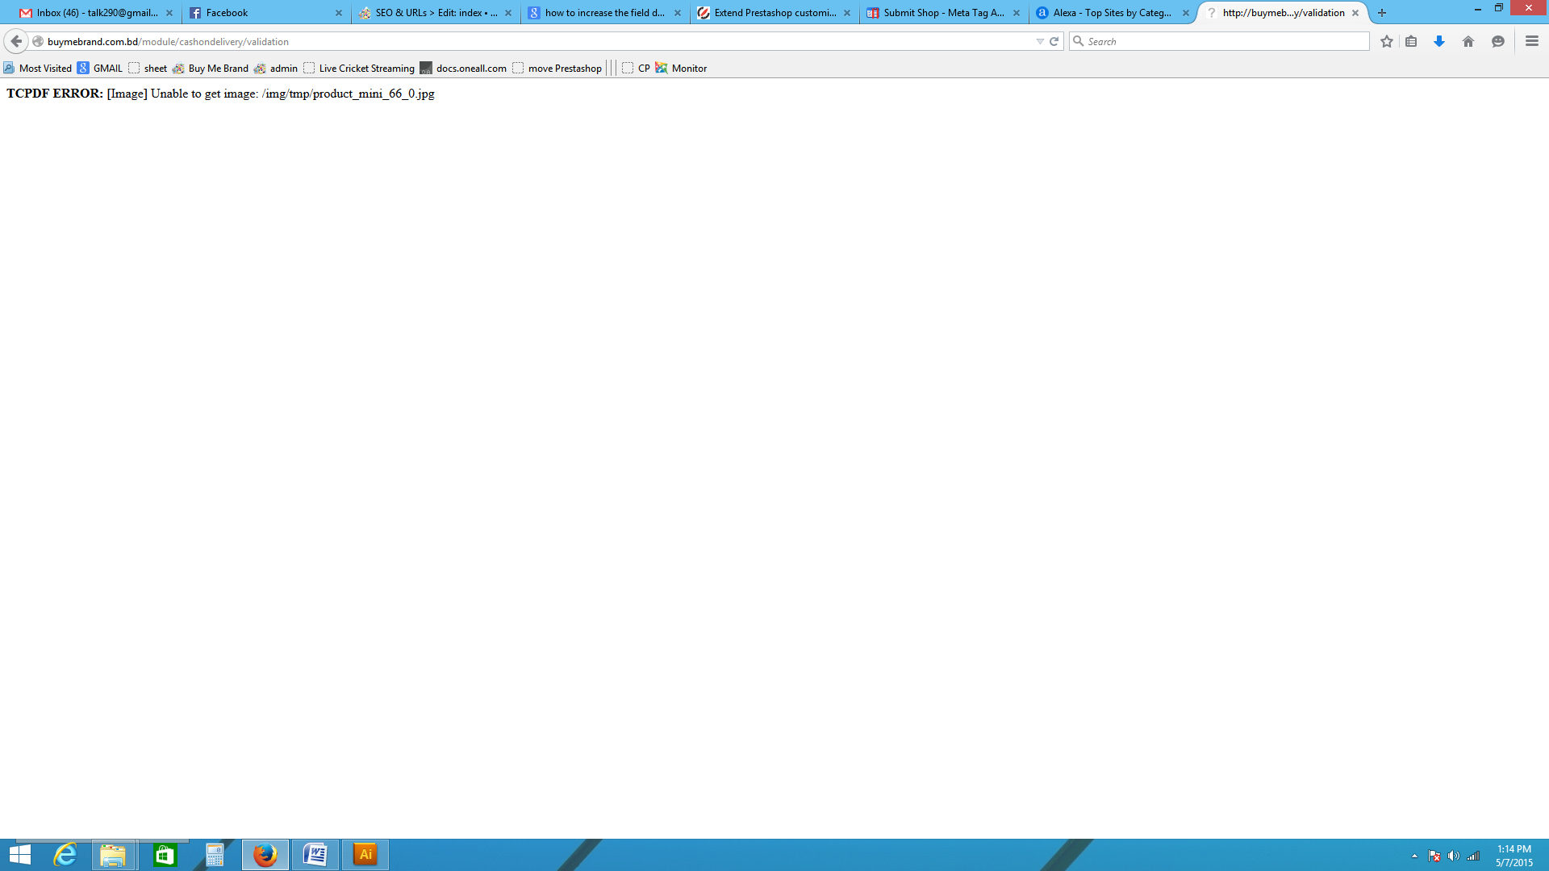1549x871 pixels.
Task: Open Adobe Illustrator from the taskbar
Action: 365,855
